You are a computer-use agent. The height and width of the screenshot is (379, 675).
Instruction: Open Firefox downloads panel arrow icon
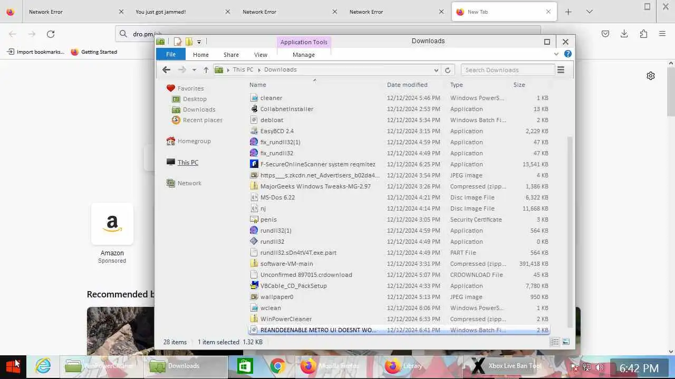pyautogui.click(x=624, y=34)
